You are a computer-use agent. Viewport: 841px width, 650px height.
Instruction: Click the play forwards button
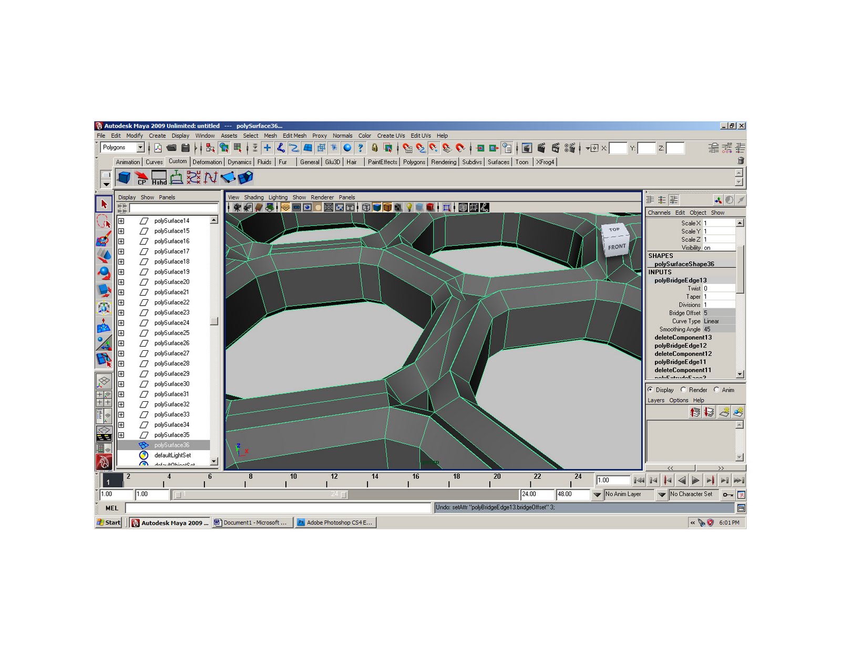point(695,480)
